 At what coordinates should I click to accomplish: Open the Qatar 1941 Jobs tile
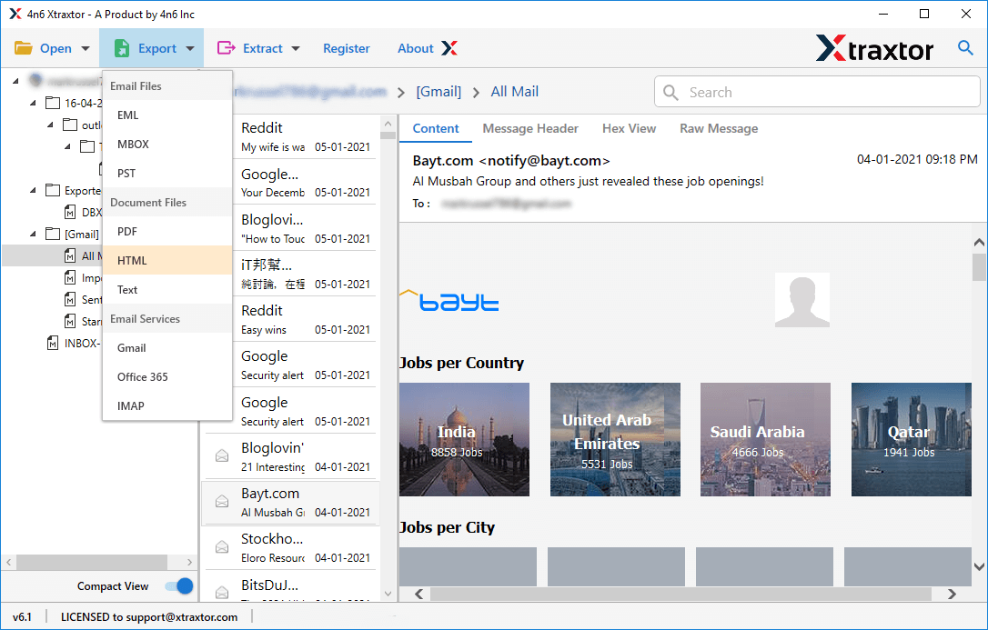[x=912, y=439]
